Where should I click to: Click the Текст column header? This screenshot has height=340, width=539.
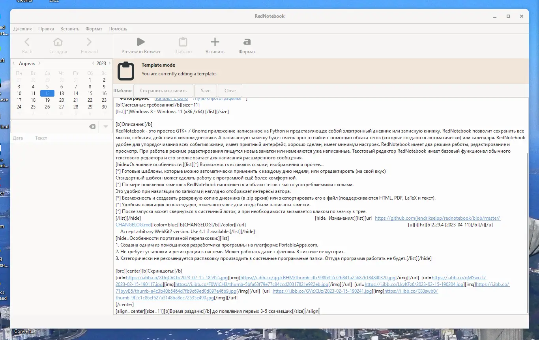pyautogui.click(x=41, y=138)
